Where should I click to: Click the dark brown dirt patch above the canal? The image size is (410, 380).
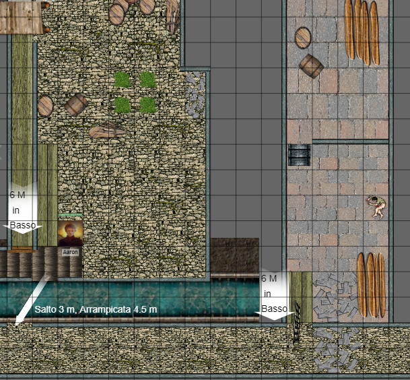click(x=234, y=255)
